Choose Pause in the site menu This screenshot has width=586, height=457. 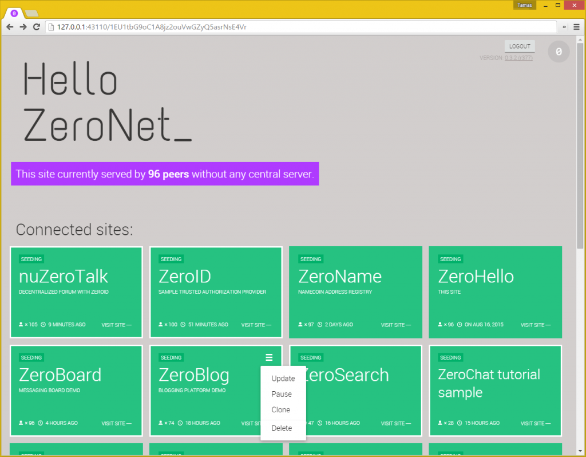coord(282,394)
